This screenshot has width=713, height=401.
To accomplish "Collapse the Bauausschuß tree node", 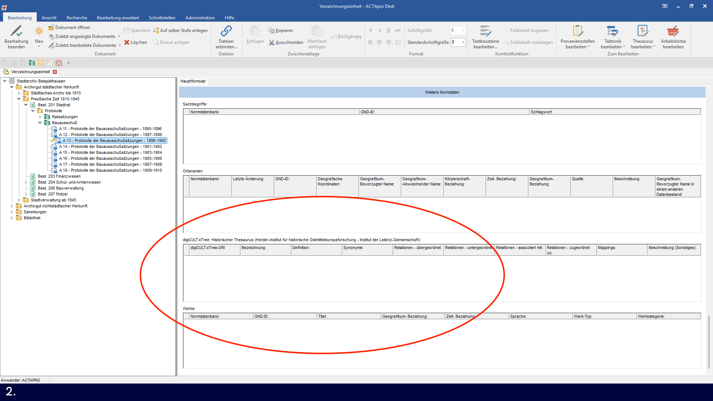I will (40, 123).
